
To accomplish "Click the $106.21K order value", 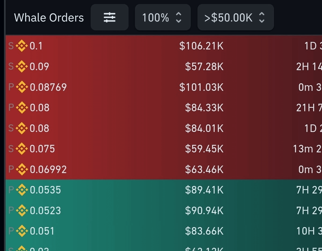I will (201, 46).
